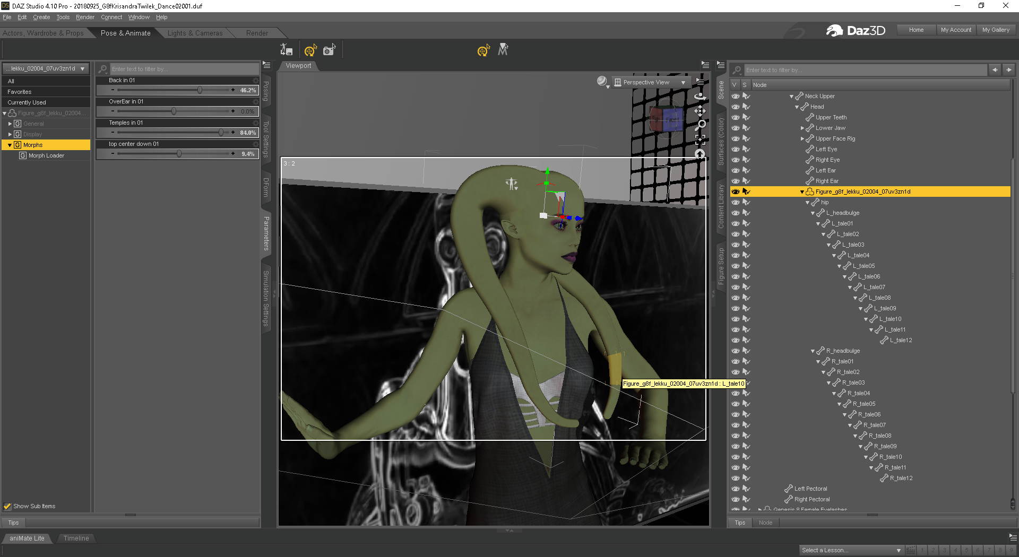Open the File menu
The height and width of the screenshot is (557, 1019).
7,17
